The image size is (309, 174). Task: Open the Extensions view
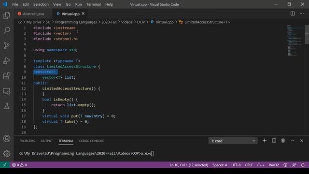(7, 76)
